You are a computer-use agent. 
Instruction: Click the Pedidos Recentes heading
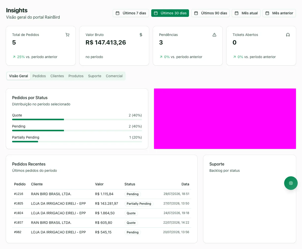point(29,164)
